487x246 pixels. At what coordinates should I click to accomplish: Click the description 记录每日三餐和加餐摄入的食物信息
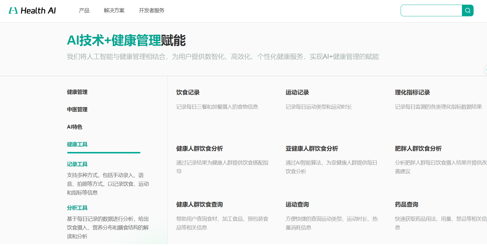point(217,107)
